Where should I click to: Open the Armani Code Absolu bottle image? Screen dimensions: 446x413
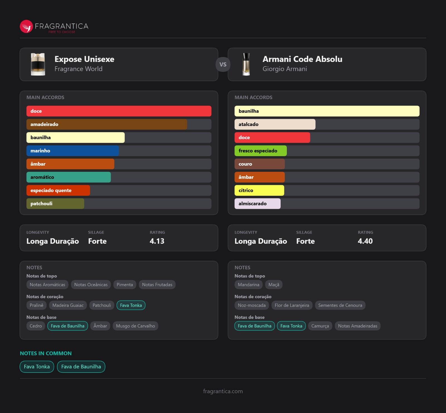coord(246,64)
